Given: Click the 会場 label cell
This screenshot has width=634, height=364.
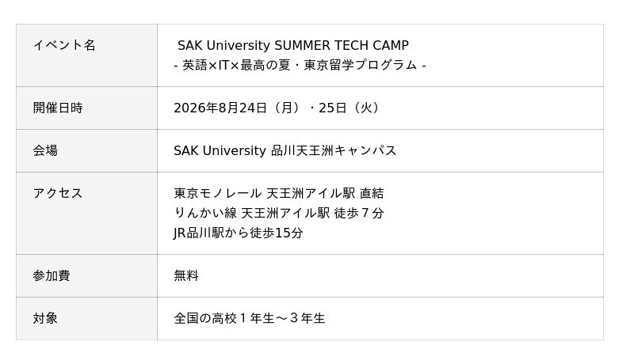Looking at the screenshot, I should coord(86,151).
